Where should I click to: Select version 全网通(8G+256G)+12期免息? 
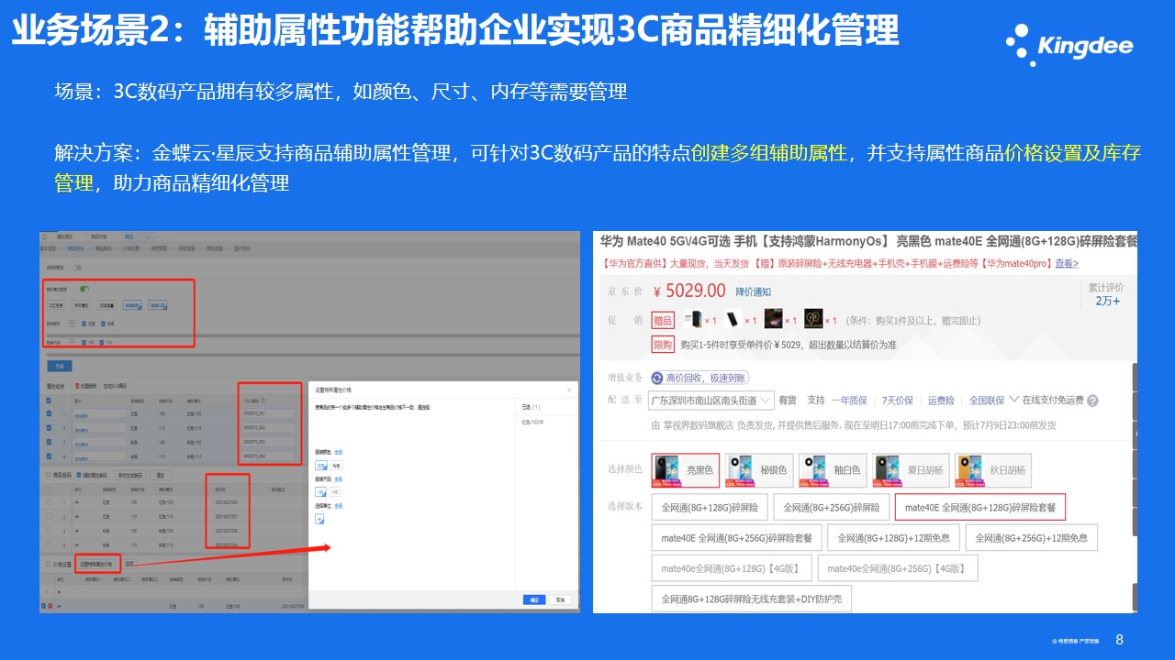click(x=1032, y=538)
